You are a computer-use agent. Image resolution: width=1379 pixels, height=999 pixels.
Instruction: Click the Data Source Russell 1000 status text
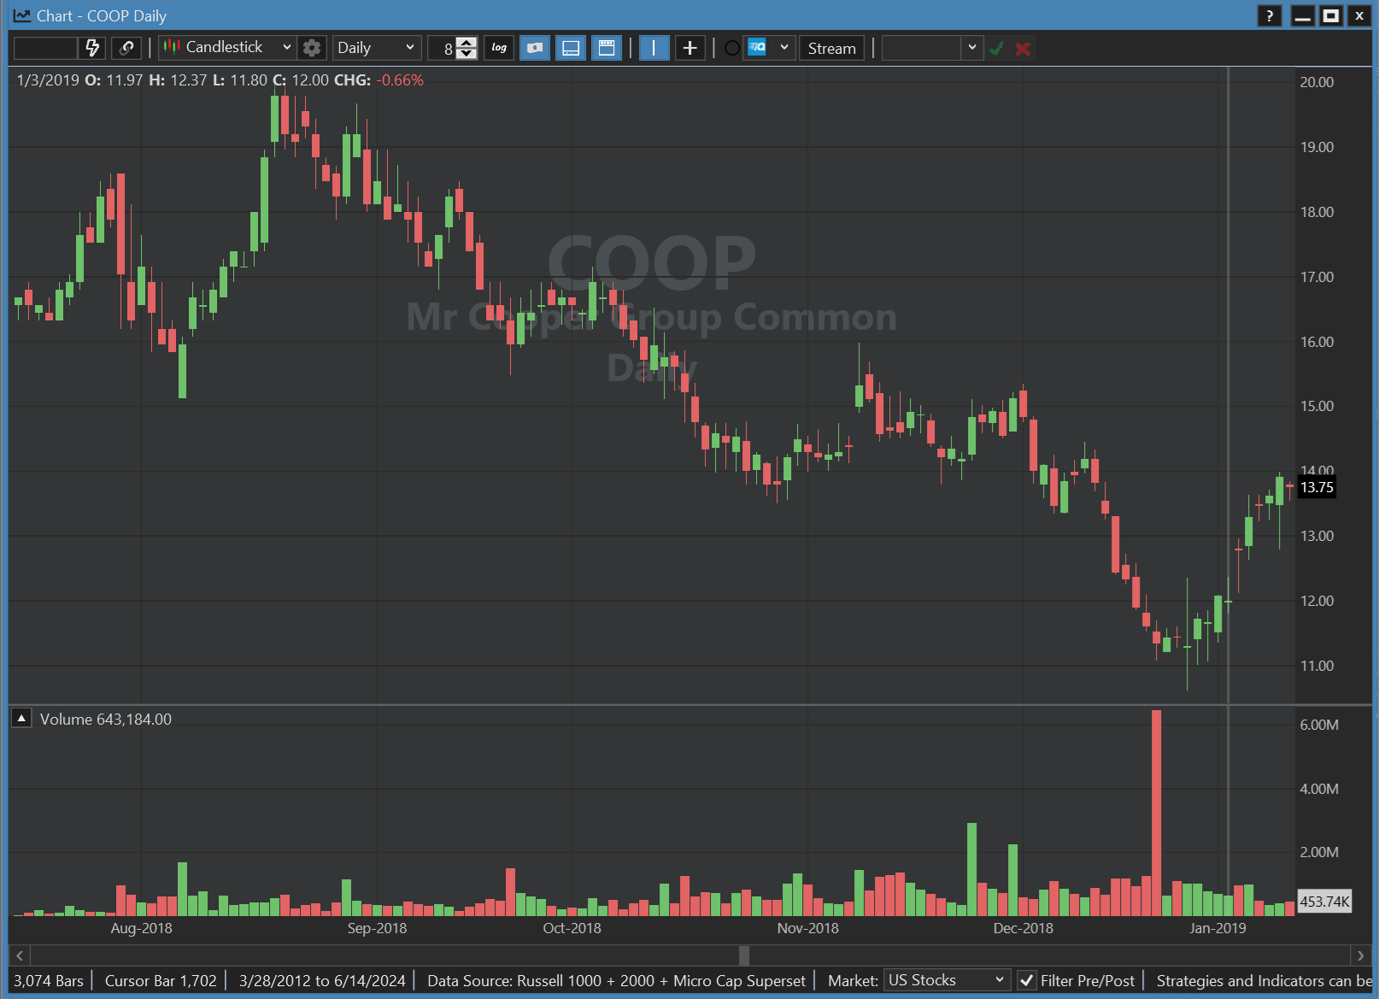tap(616, 981)
